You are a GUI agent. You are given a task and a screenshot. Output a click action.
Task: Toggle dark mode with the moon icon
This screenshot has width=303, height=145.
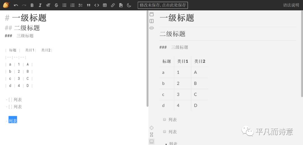129,5
